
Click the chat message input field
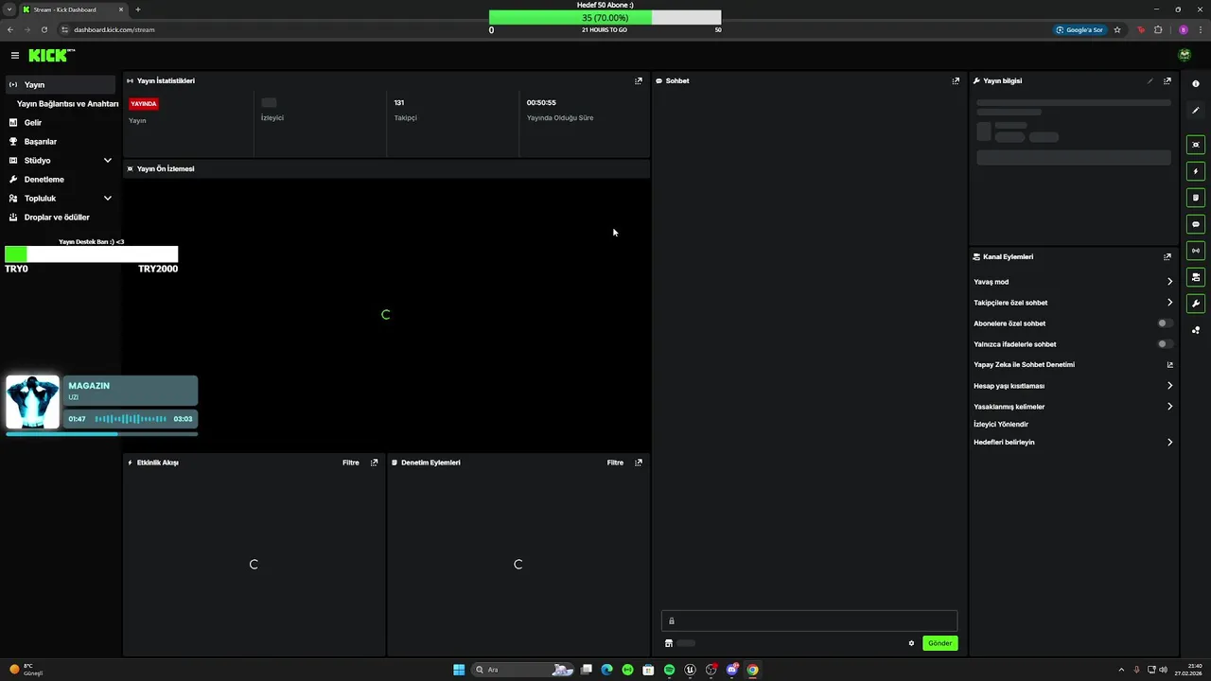809,621
